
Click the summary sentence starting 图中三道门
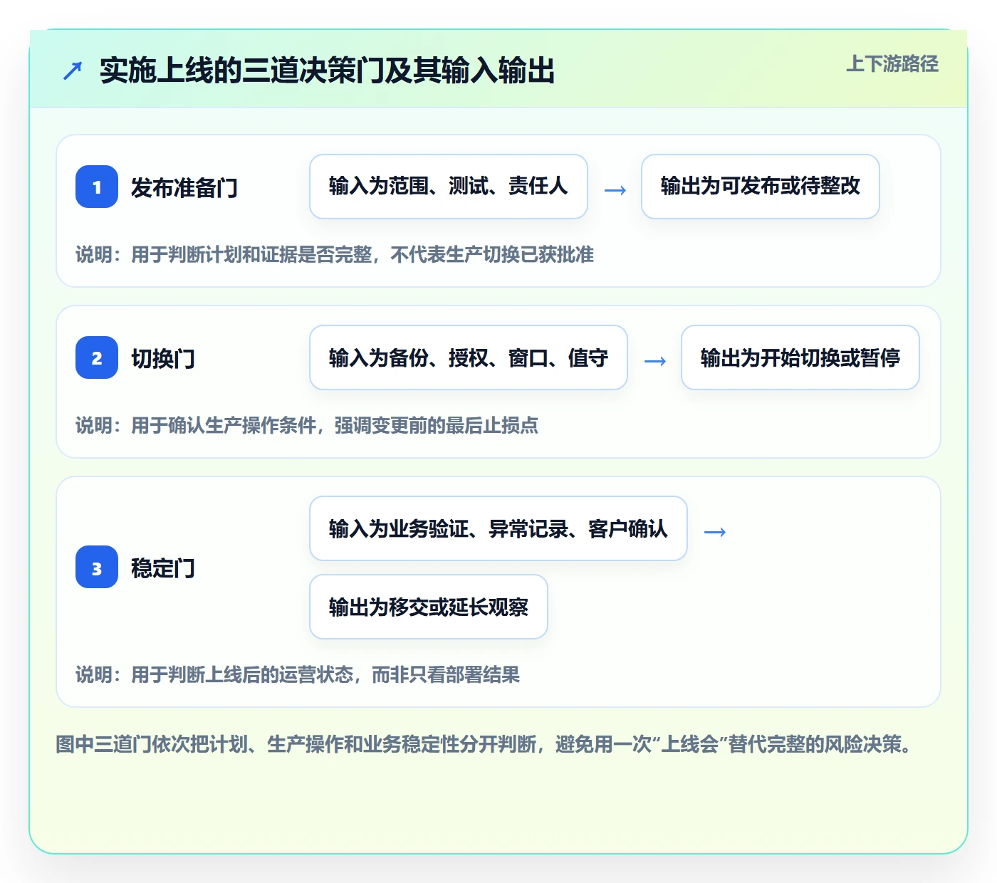click(485, 745)
